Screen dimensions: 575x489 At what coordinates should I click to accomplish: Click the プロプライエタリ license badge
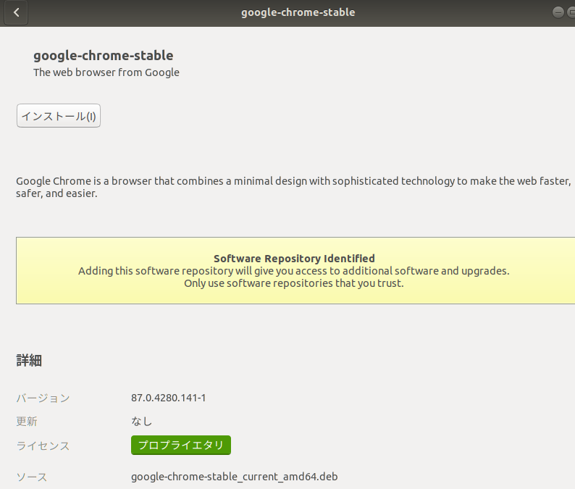pyautogui.click(x=181, y=445)
